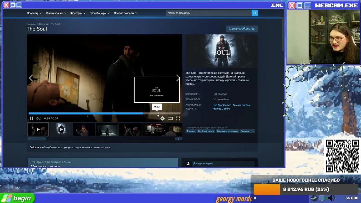Viewport: 361px width, 203px height.
Task: Go to next media with right arrow
Action: (178, 78)
